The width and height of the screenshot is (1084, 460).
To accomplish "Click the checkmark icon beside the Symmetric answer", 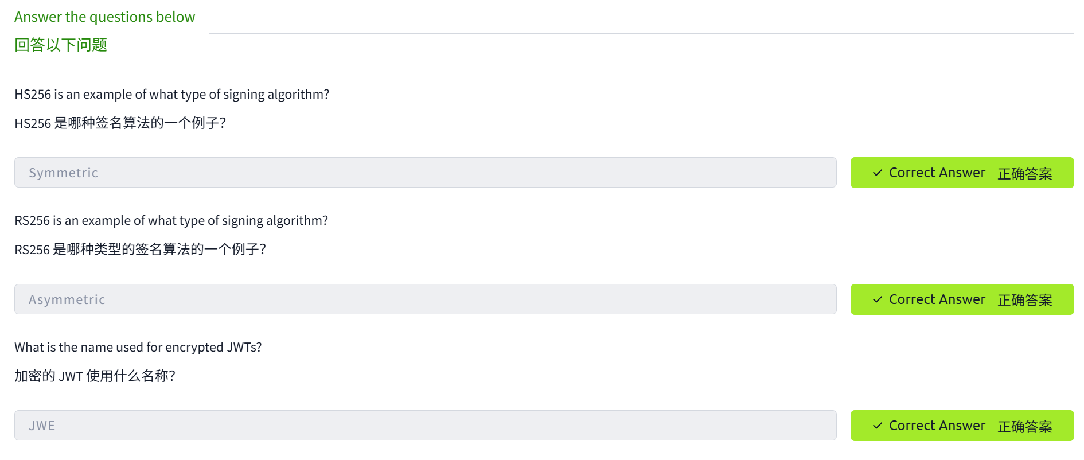I will 877,173.
